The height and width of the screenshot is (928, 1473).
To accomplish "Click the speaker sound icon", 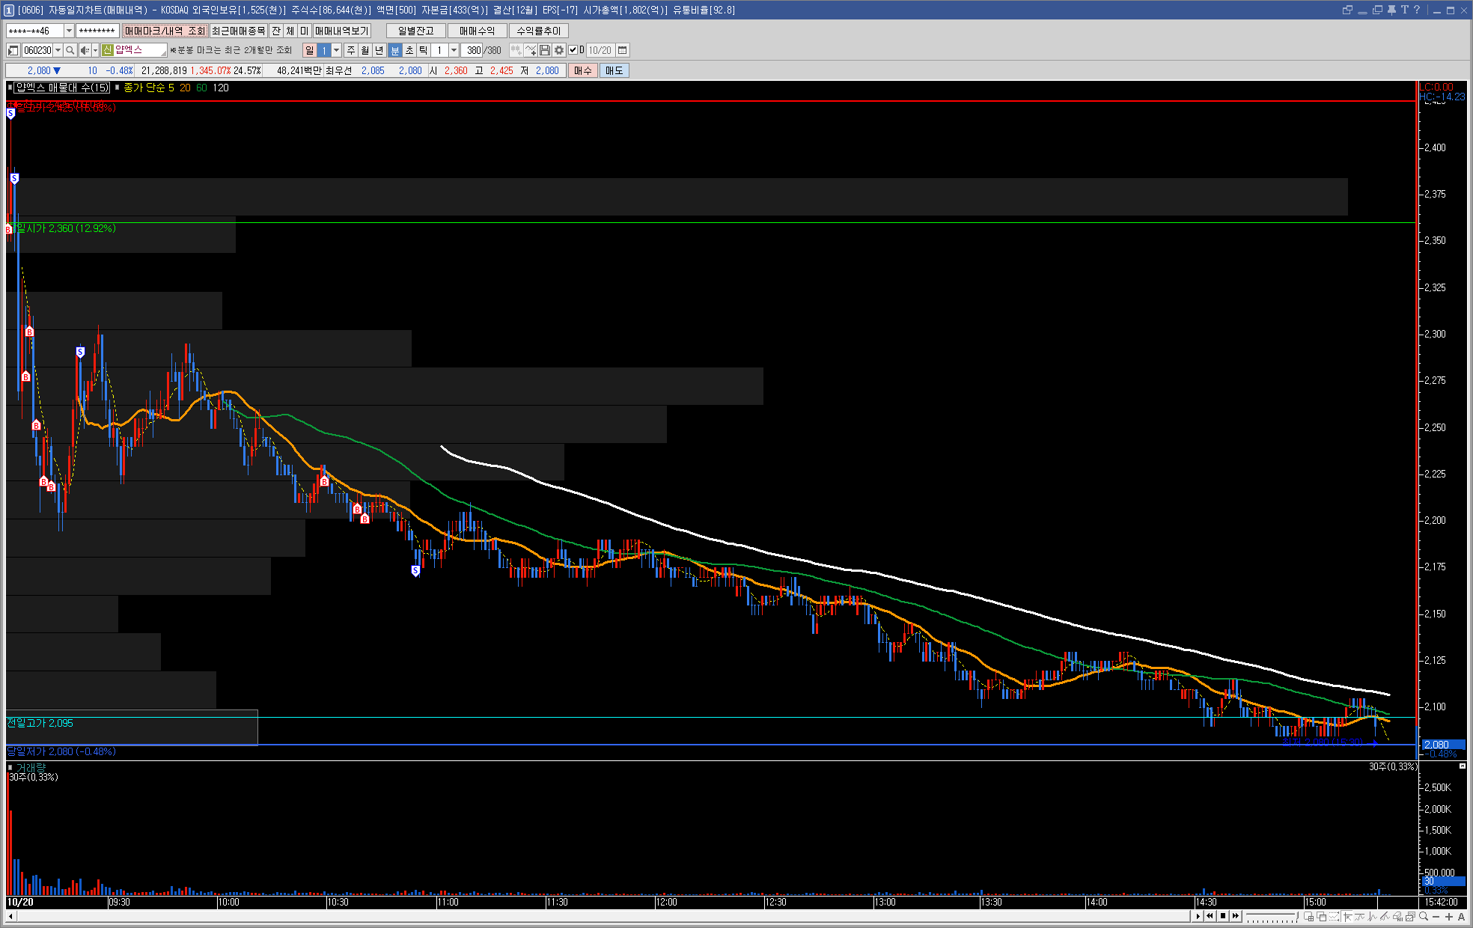I will [85, 50].
